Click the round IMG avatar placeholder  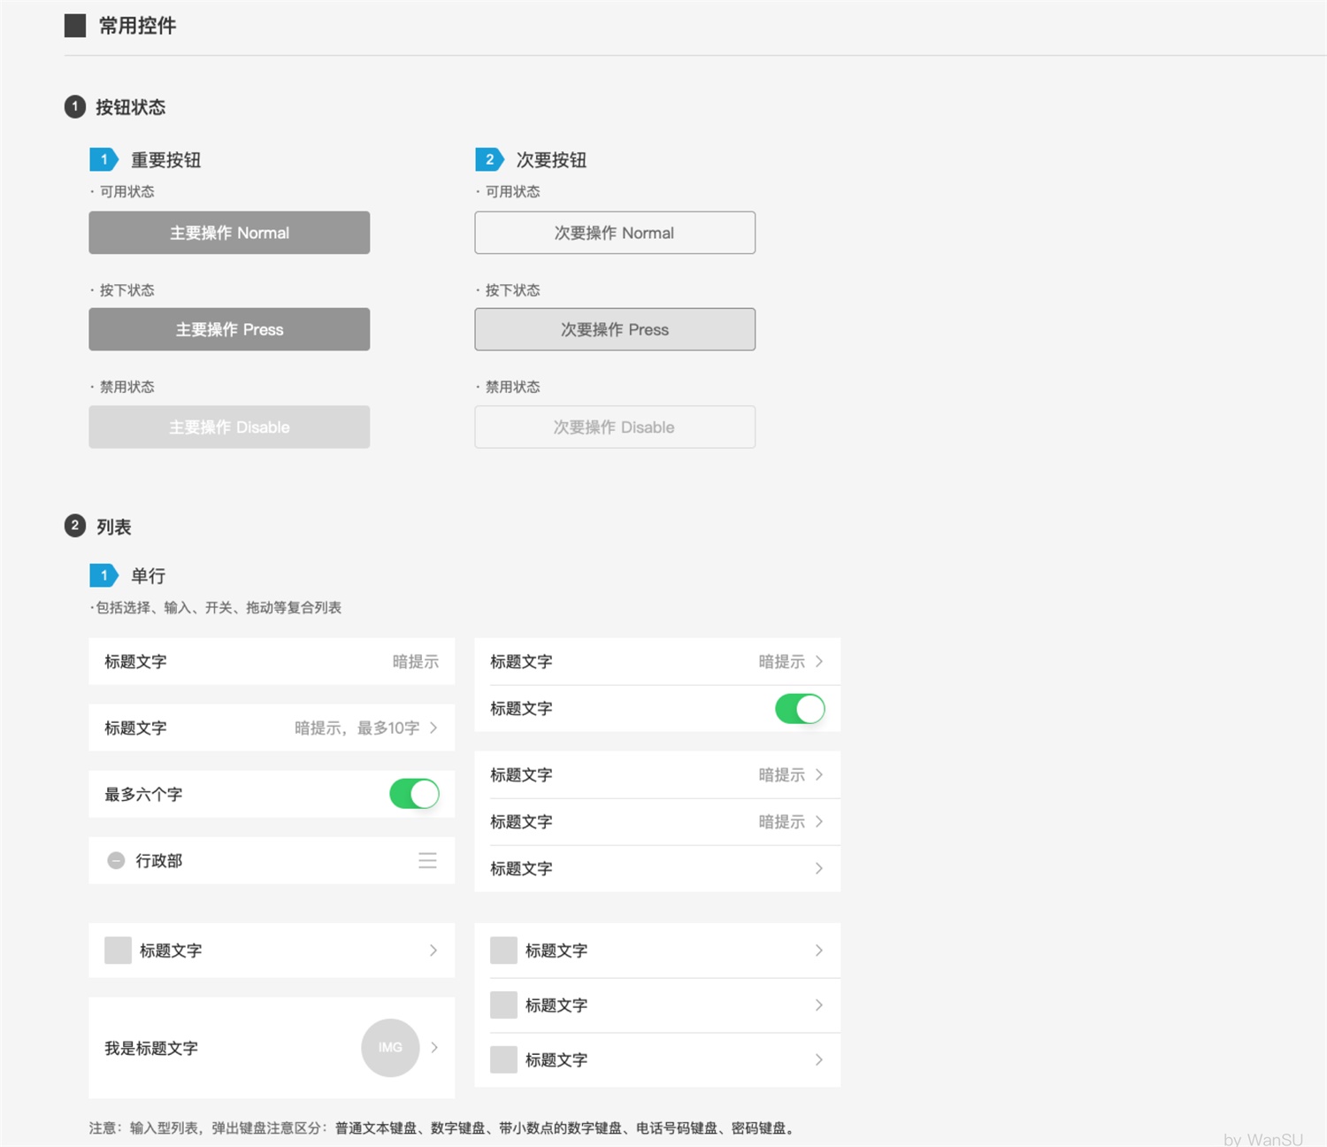tap(390, 1047)
